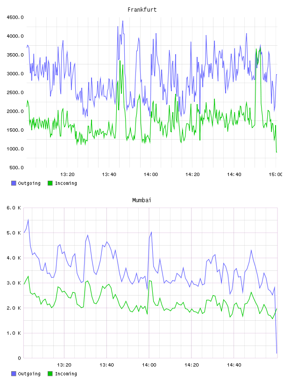Click the Outgoing legend label under Frankfurt chart
The image size is (284, 381).
coord(29,183)
